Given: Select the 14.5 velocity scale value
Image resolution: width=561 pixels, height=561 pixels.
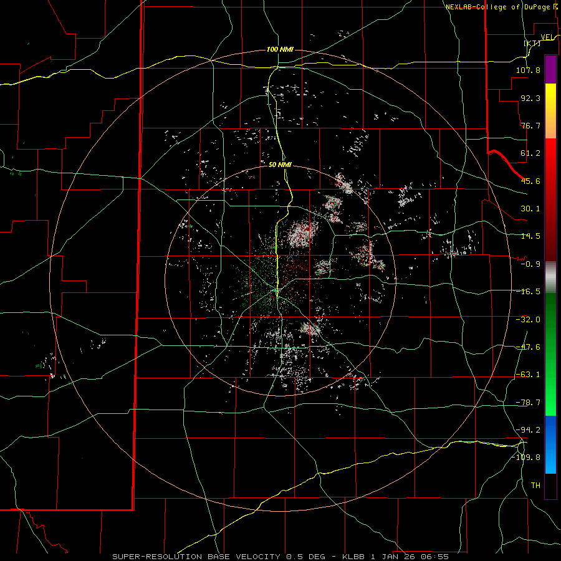Looking at the screenshot, I should [x=530, y=236].
